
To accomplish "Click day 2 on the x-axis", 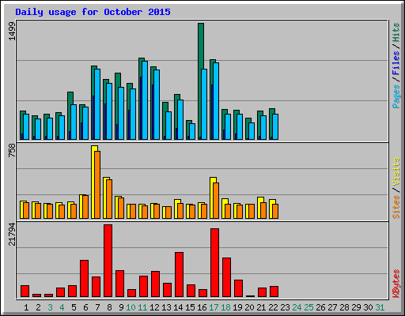I will [x=38, y=307].
